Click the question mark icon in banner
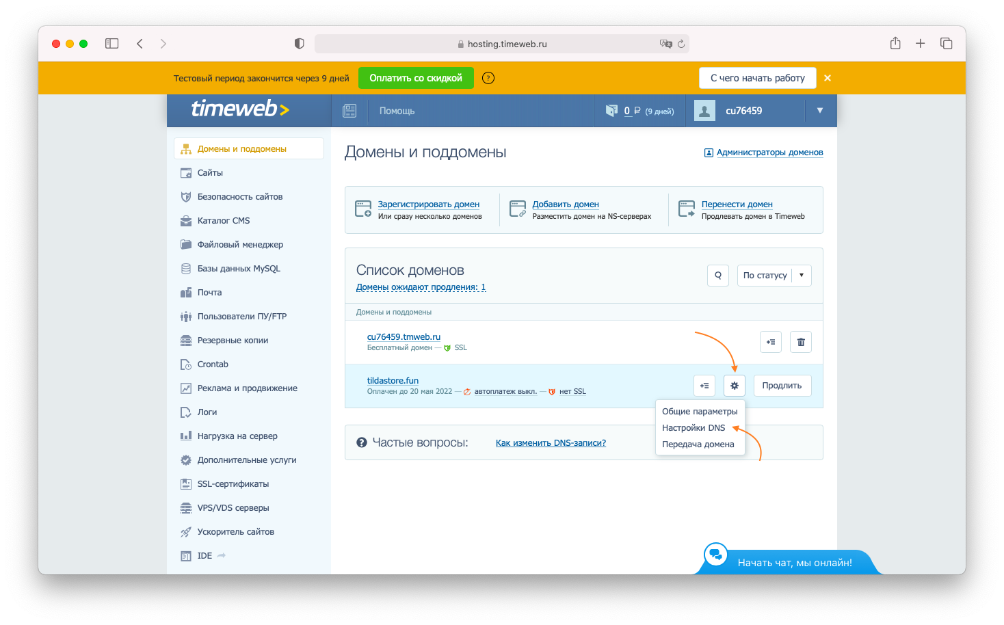1004x625 pixels. [488, 78]
